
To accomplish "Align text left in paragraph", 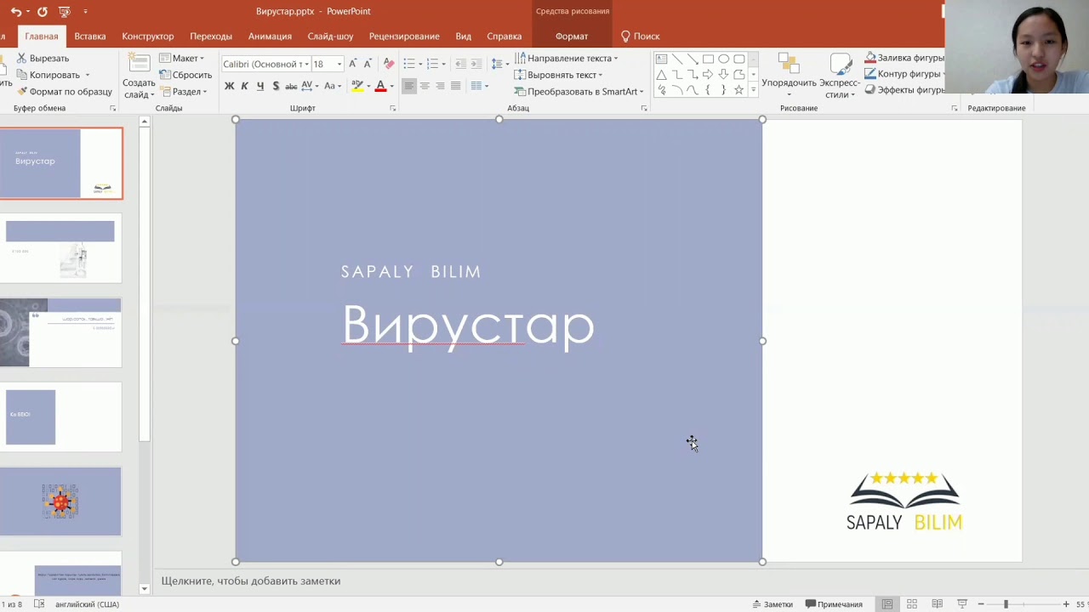I will [409, 86].
